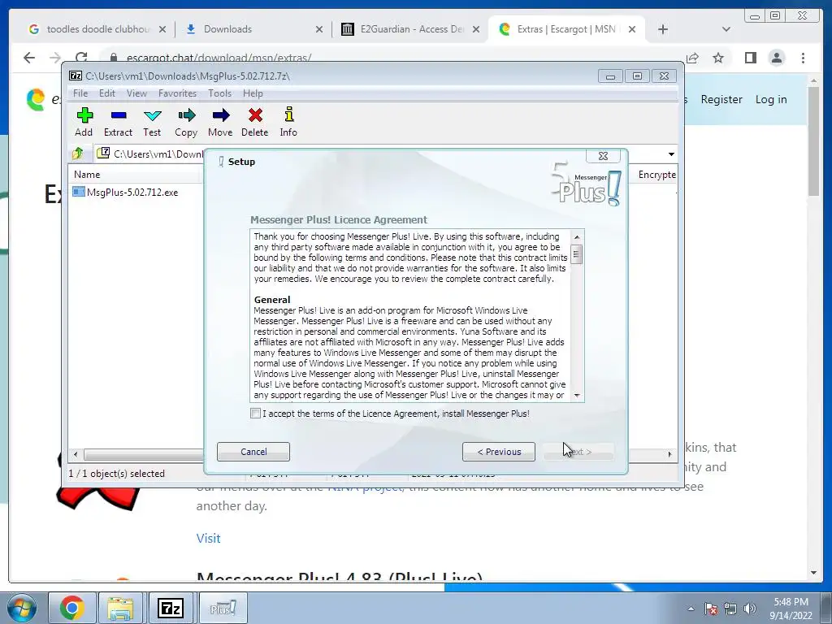Screen dimensions: 832x624
Task: Click the Escargot logo on the web page
Action: 36,99
